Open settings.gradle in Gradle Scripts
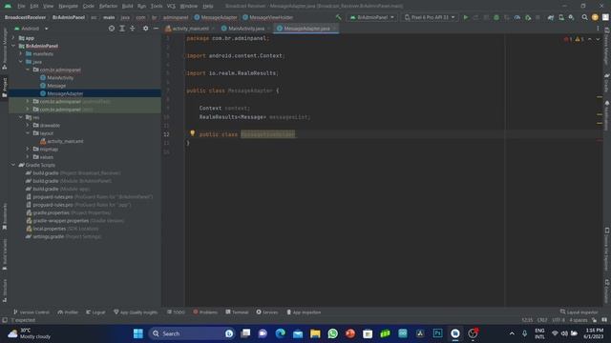Image resolution: width=611 pixels, height=343 pixels. click(x=48, y=236)
